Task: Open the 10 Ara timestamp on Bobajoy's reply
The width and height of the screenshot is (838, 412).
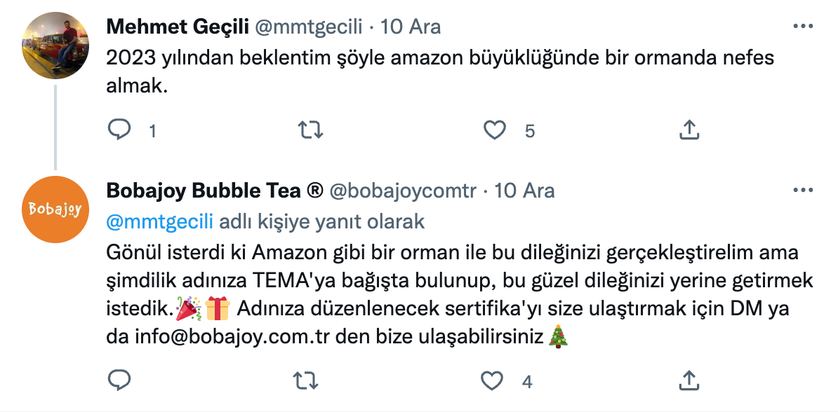Action: 525,191
